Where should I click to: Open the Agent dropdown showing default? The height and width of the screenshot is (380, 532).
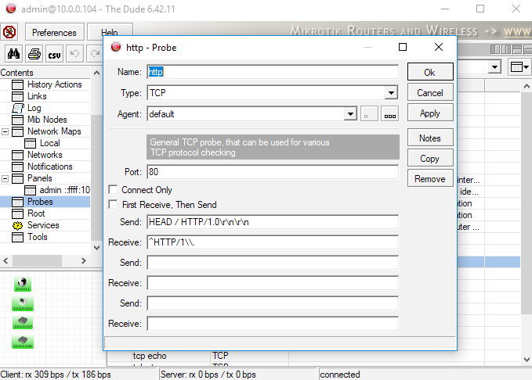coord(350,114)
